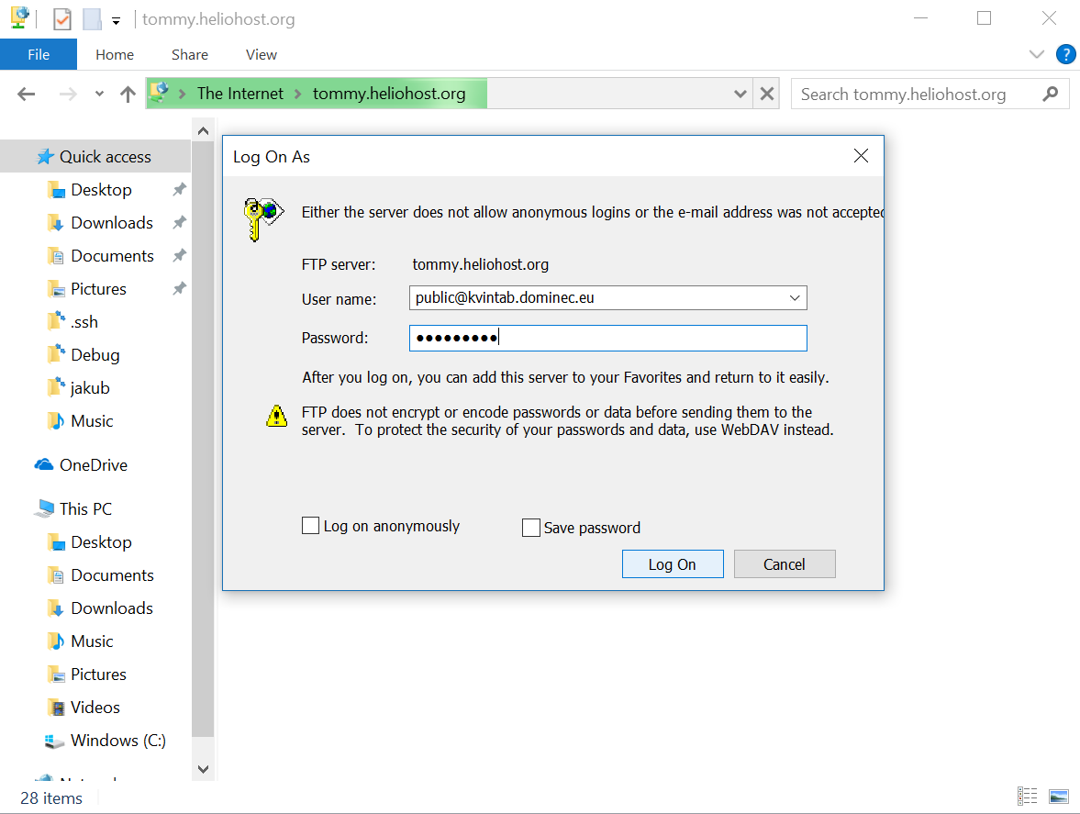This screenshot has height=814, width=1080.
Task: Click the Explorer window system icon
Action: click(x=19, y=18)
